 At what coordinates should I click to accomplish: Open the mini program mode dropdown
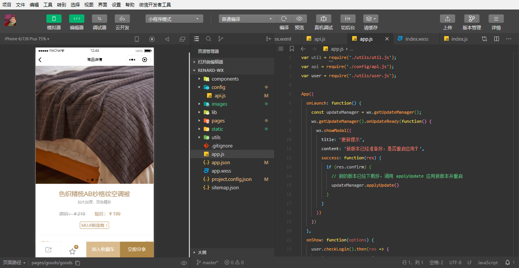174,19
